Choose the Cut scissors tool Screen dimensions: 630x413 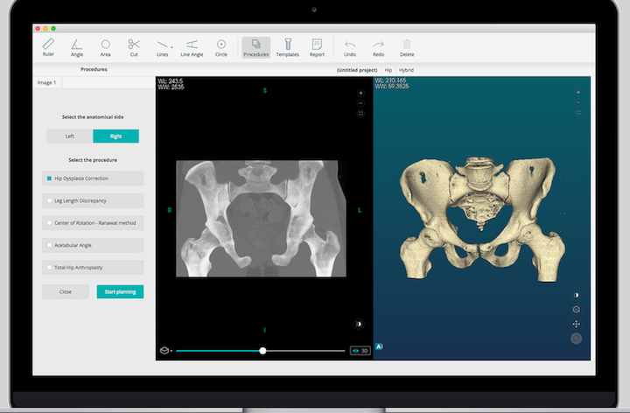click(x=134, y=46)
